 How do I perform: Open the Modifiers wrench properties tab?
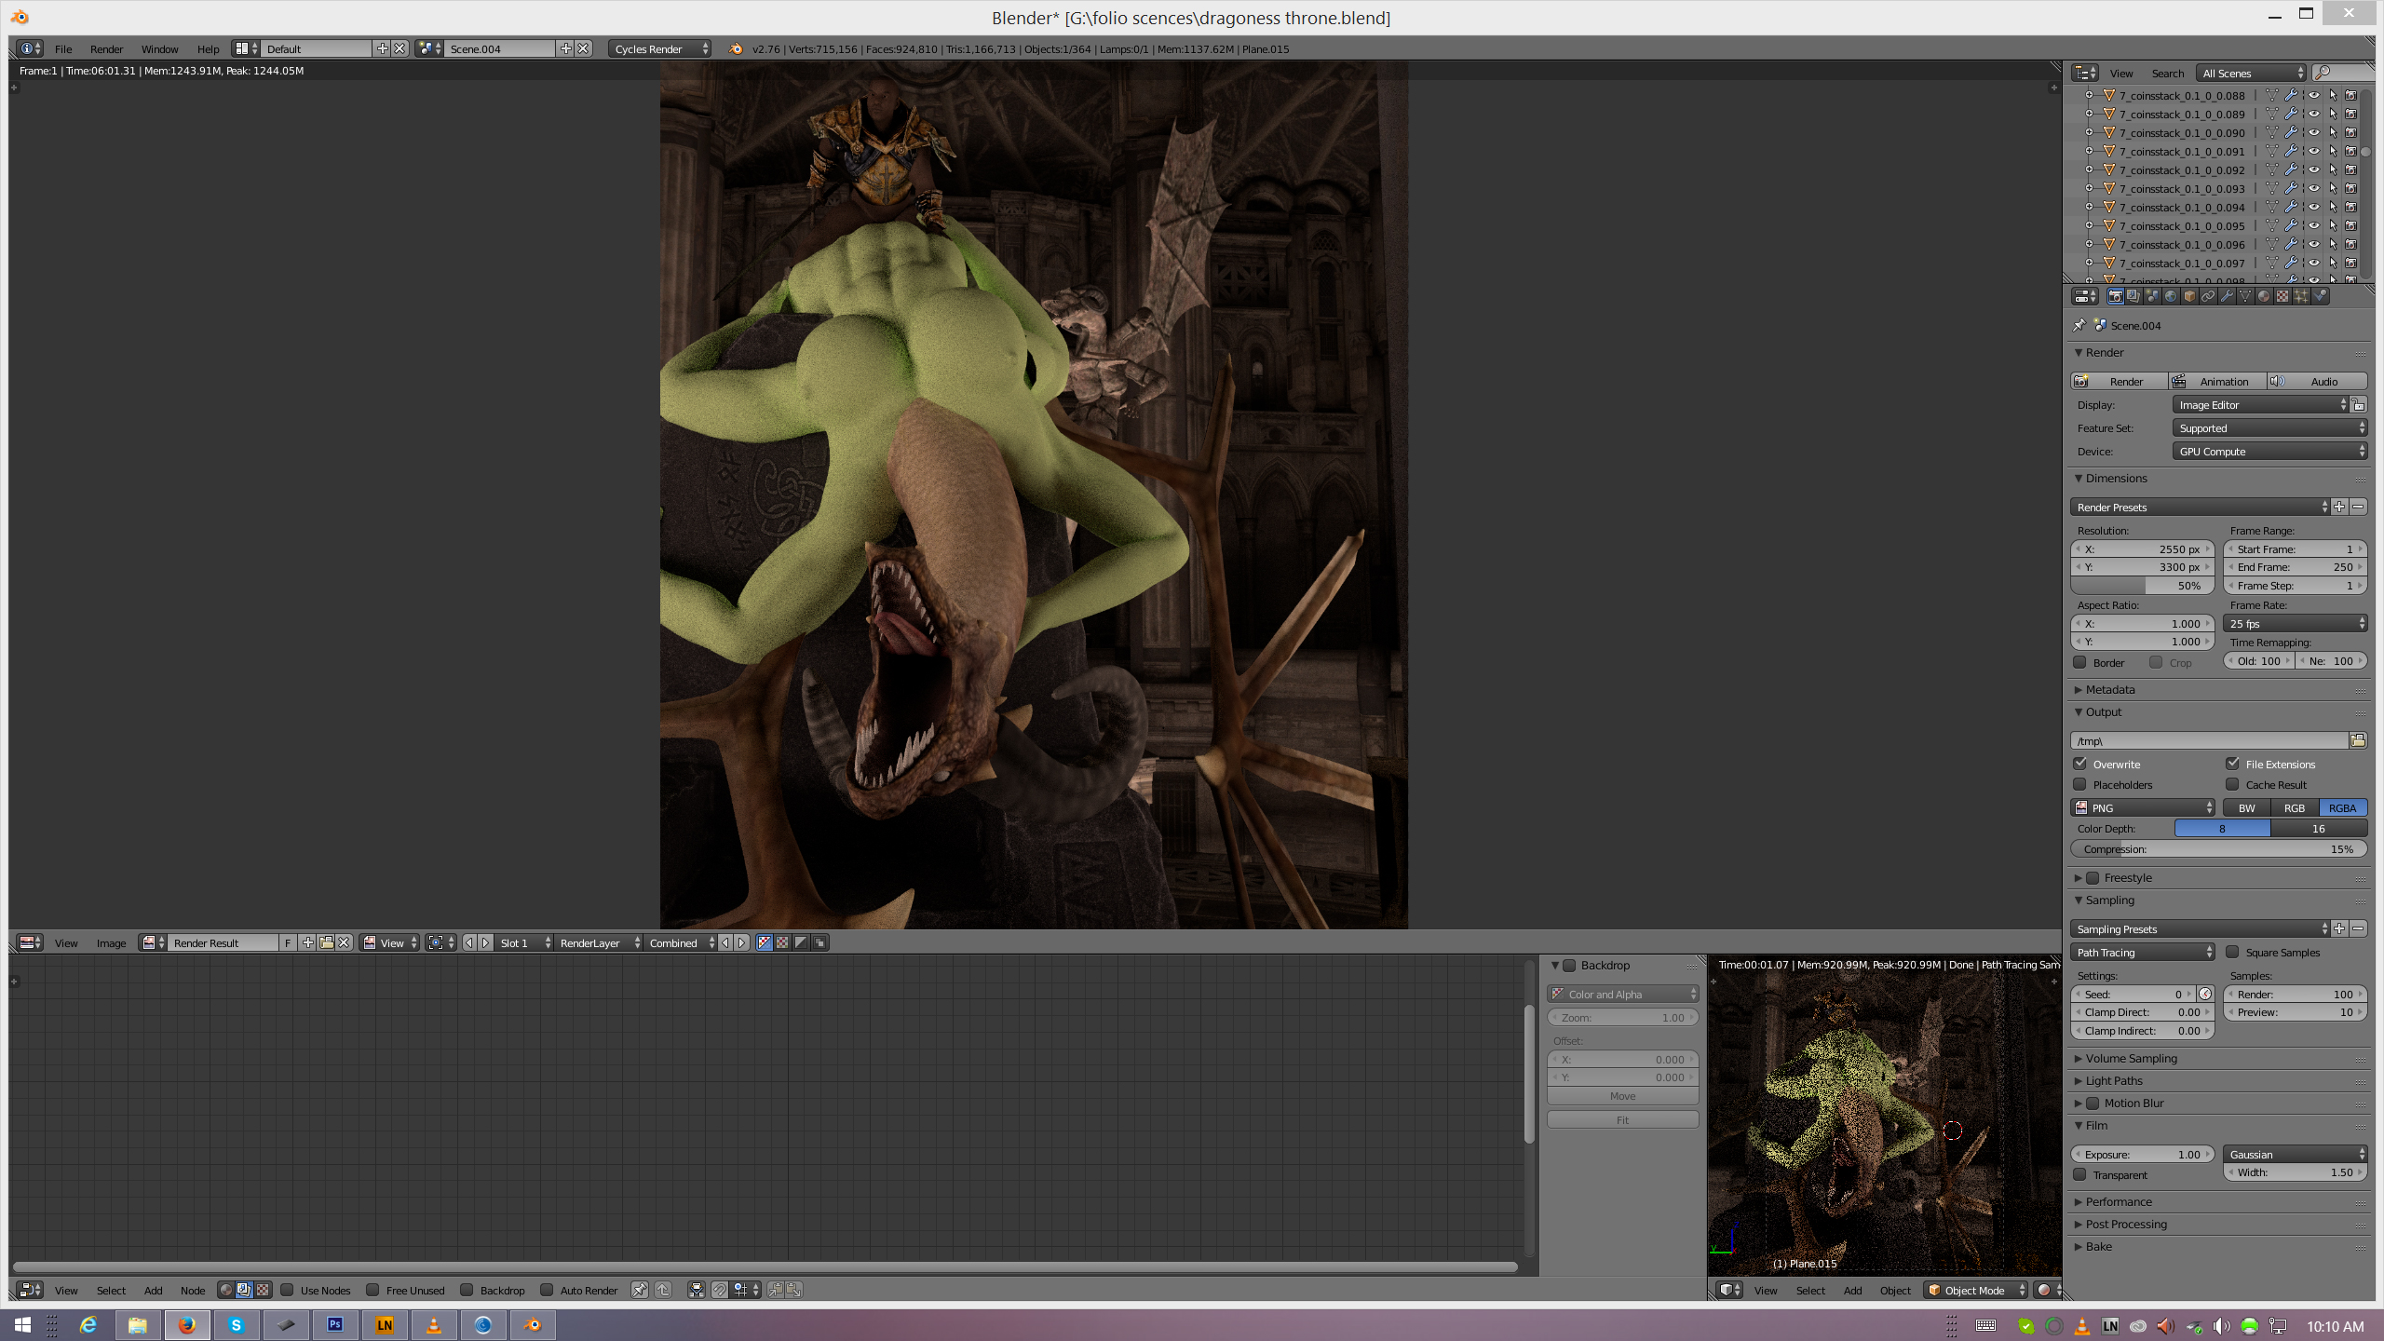[x=2227, y=296]
